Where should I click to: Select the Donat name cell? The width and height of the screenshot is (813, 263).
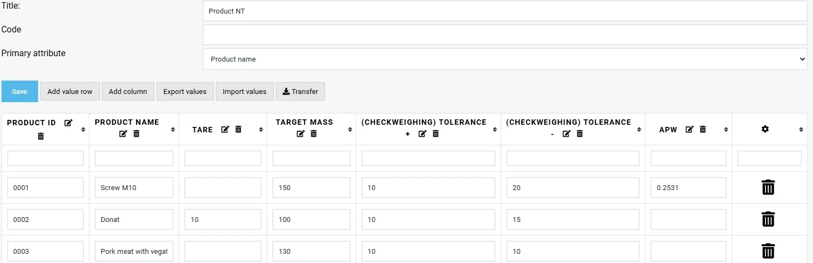pyautogui.click(x=134, y=219)
